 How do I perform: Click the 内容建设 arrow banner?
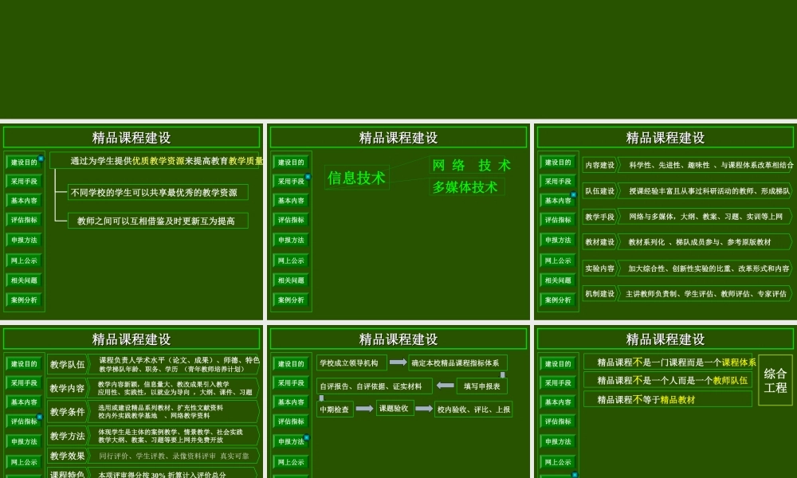[599, 165]
